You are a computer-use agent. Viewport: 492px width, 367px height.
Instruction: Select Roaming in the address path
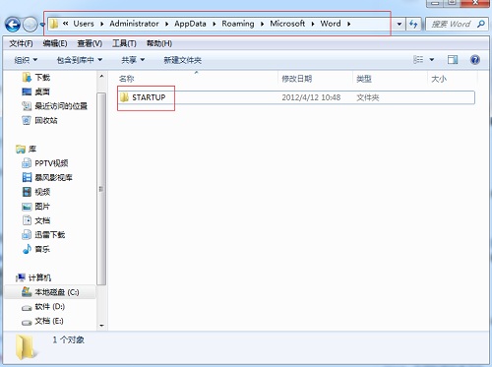(x=238, y=24)
